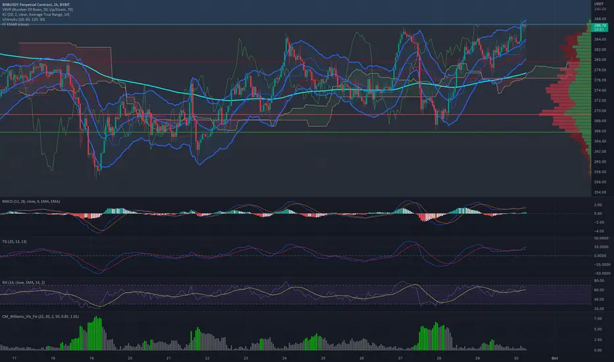Click the 284.00 price axis label

pos(600,39)
